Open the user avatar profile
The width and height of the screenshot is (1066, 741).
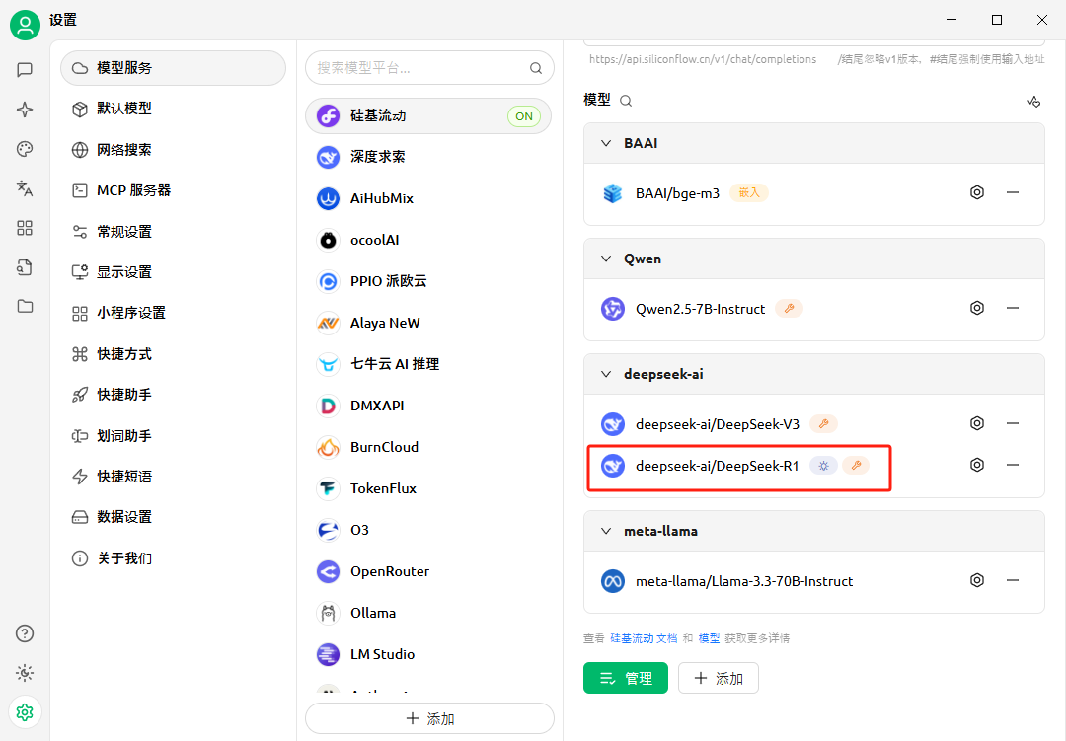click(25, 25)
